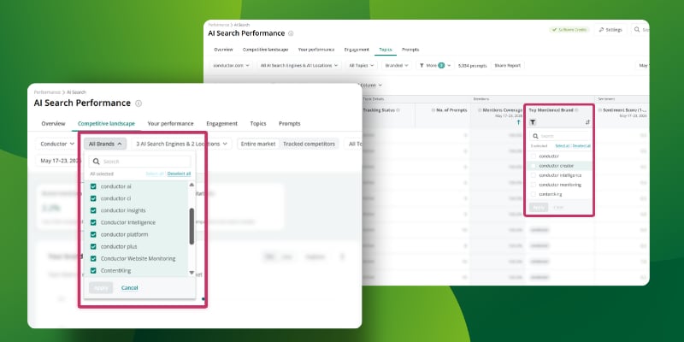Click the Performance breadcrumb in front panel
The height and width of the screenshot is (342, 684).
point(47,92)
